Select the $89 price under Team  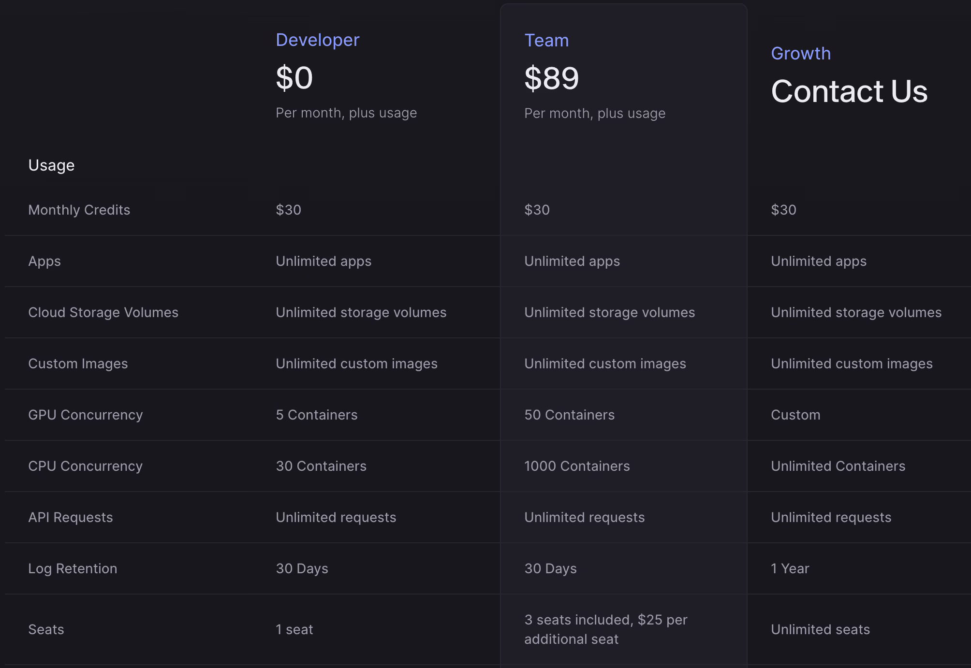click(552, 77)
